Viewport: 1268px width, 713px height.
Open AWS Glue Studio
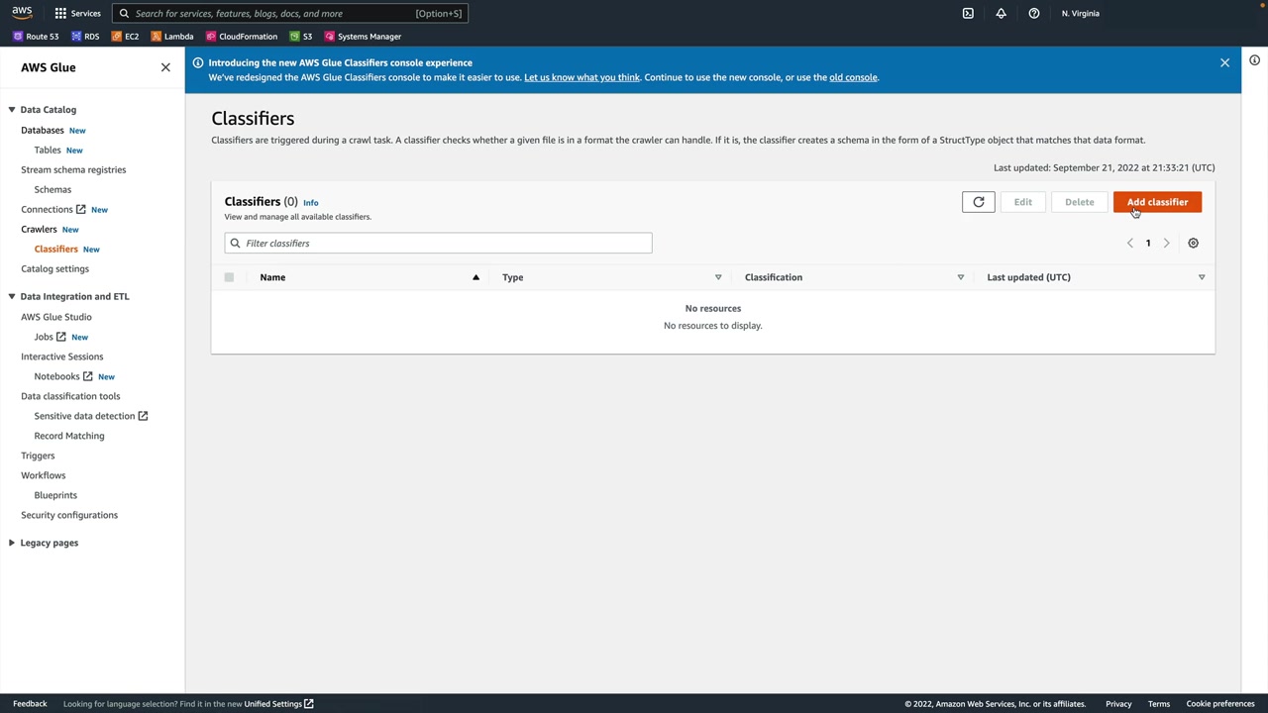click(x=56, y=317)
